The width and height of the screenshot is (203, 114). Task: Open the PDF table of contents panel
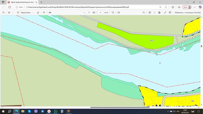pyautogui.click(x=3, y=12)
